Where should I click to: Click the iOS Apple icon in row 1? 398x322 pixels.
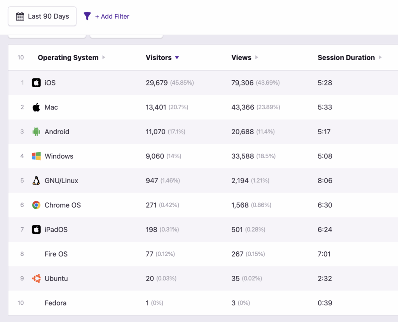click(36, 83)
